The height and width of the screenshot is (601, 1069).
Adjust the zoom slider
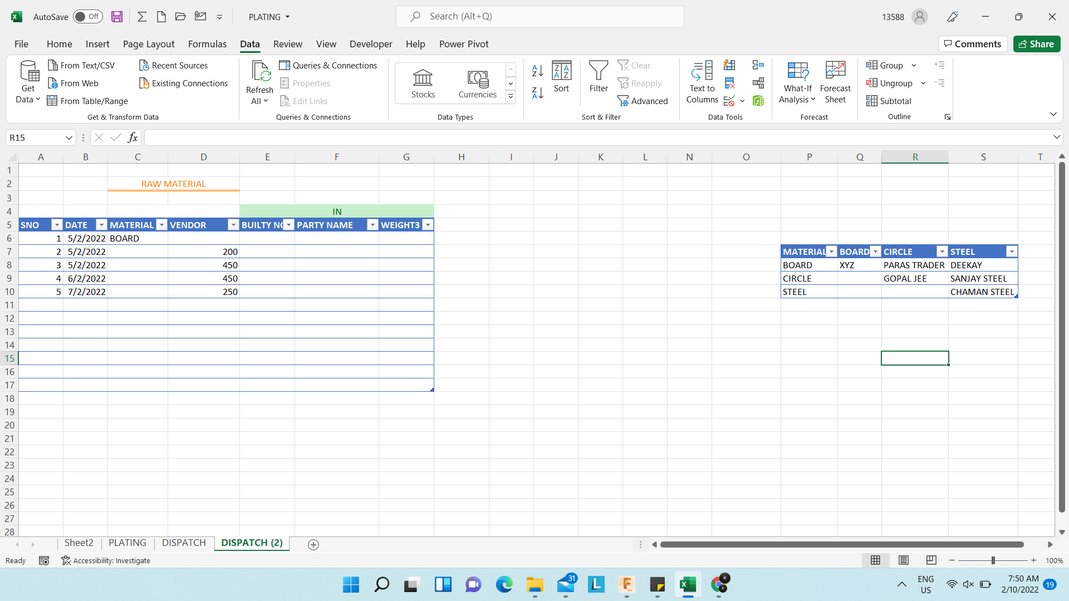pyautogui.click(x=993, y=560)
